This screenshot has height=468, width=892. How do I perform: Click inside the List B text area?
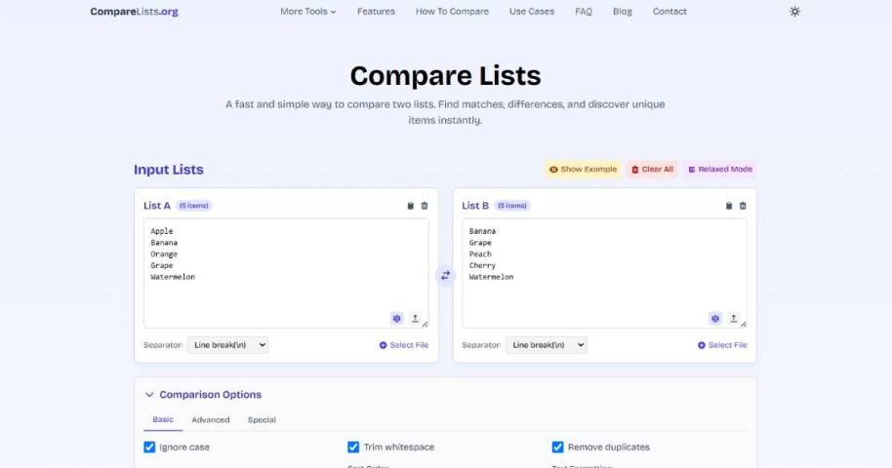tap(604, 283)
